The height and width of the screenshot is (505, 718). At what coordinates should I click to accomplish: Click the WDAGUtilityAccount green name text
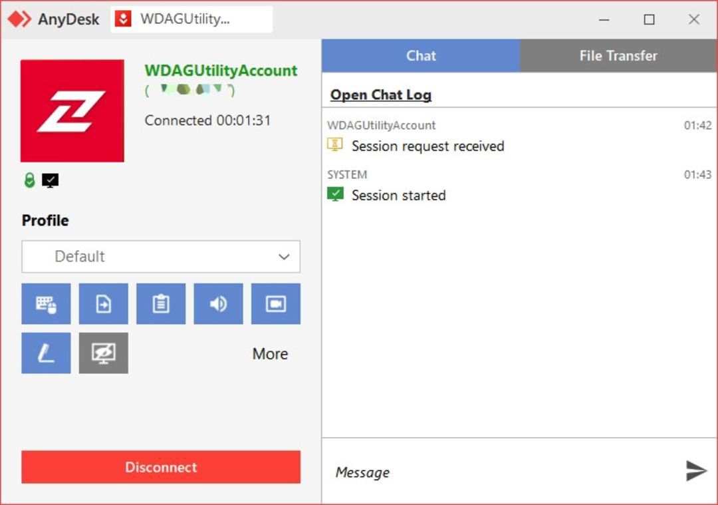221,71
